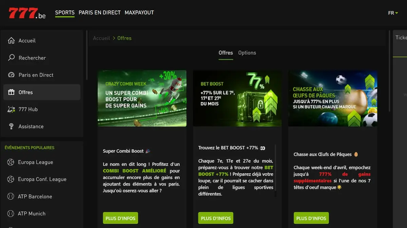Open the SPORTS top menu

pos(65,12)
